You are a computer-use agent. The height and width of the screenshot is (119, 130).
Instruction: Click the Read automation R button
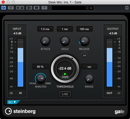(x=18, y=8)
